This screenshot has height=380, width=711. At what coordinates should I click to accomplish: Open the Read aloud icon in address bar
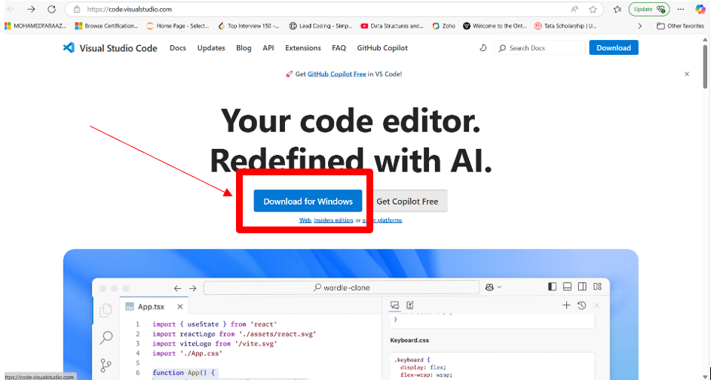[x=575, y=9]
